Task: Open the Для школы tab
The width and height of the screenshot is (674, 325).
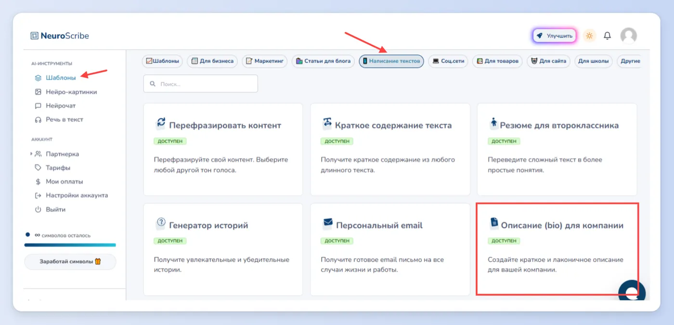Action: (x=594, y=62)
